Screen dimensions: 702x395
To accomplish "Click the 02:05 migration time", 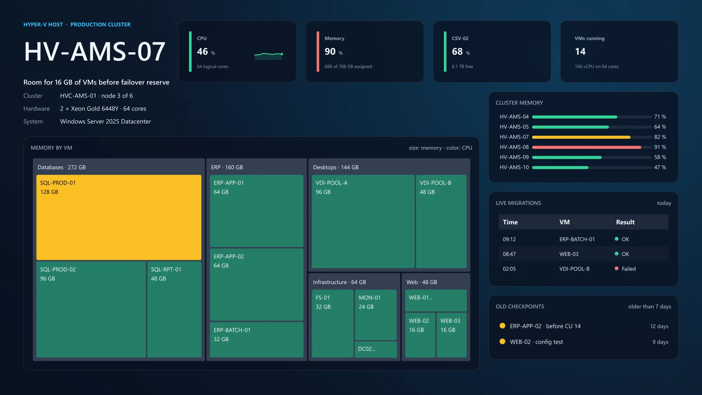I will tap(509, 269).
